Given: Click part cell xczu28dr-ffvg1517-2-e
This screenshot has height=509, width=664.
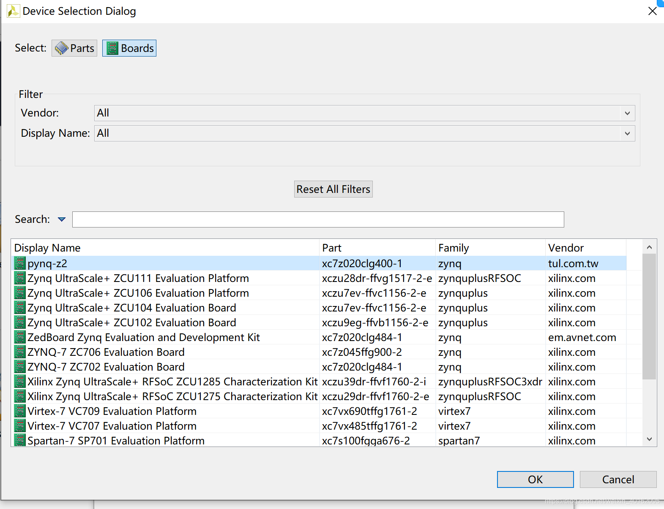Looking at the screenshot, I should [377, 278].
